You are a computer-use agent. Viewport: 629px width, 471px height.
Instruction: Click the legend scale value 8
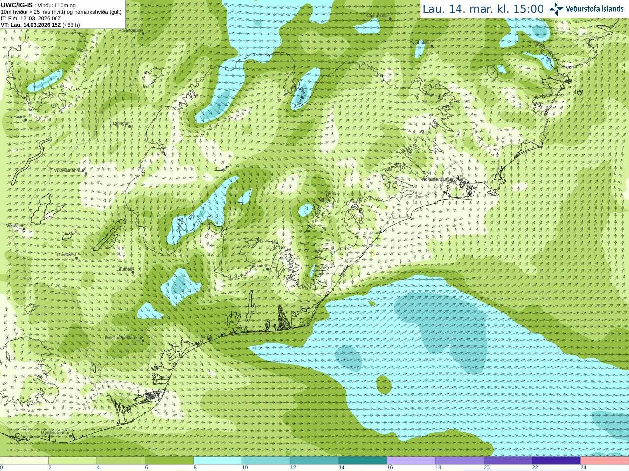tap(195, 468)
